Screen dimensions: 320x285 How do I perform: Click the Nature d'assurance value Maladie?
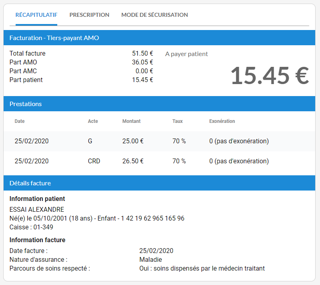point(151,259)
